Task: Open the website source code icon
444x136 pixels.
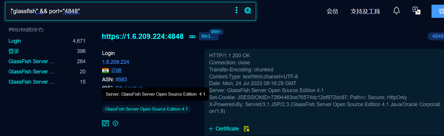Action: 105,123
